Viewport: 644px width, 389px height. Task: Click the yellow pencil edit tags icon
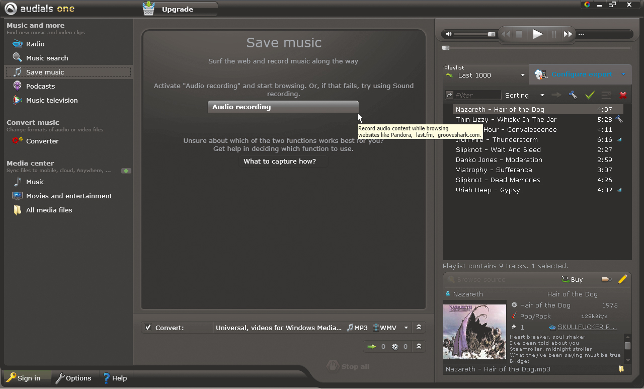coord(622,279)
